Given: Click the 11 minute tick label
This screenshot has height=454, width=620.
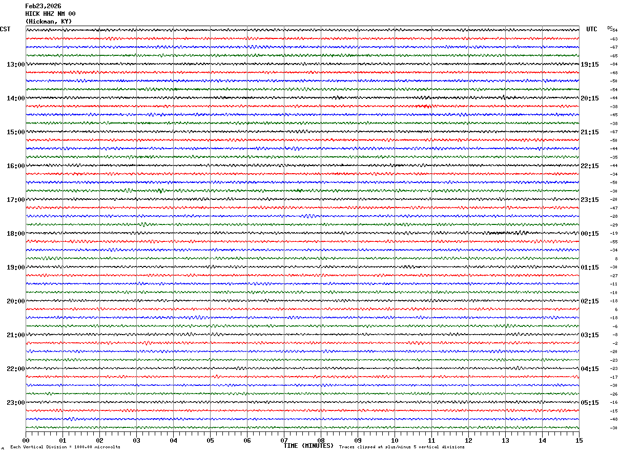Looking at the screenshot, I should tap(431, 440).
